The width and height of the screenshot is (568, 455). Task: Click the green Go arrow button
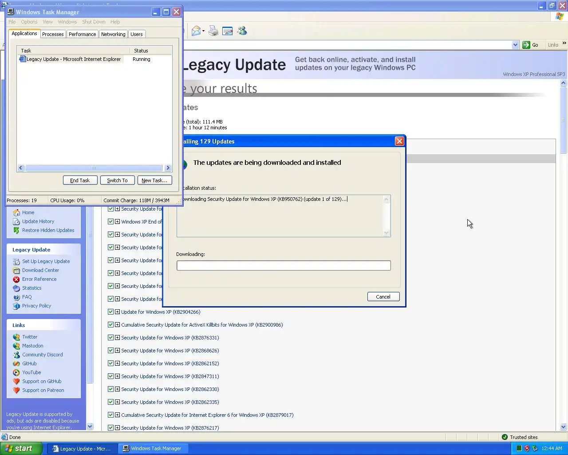click(x=526, y=45)
